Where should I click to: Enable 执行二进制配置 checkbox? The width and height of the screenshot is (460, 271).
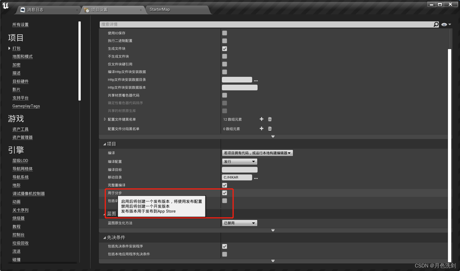pos(225,41)
